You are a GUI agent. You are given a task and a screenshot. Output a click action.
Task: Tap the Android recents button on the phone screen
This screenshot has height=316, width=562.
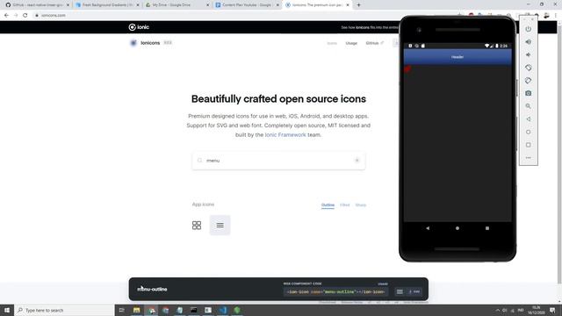coord(487,228)
